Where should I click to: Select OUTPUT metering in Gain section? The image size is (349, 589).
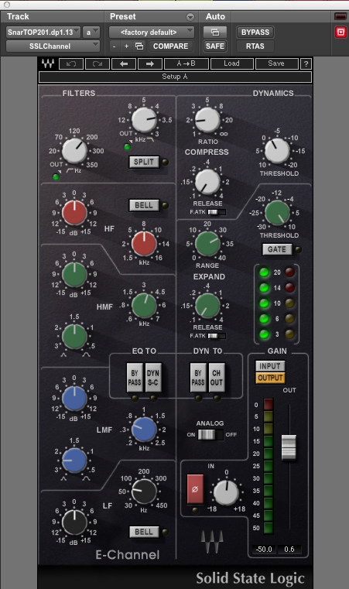[x=270, y=378]
